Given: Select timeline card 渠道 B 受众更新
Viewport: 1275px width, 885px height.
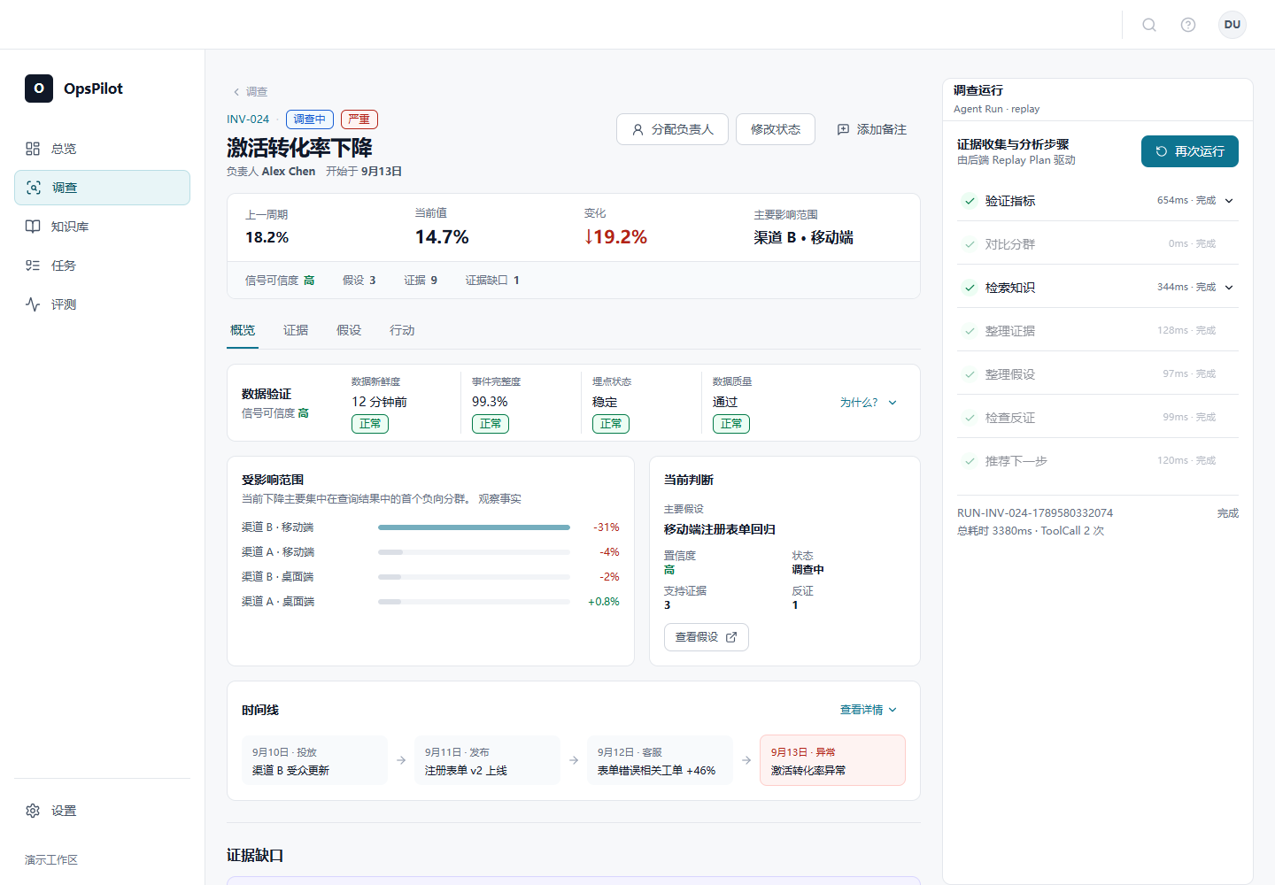Looking at the screenshot, I should click(x=314, y=760).
